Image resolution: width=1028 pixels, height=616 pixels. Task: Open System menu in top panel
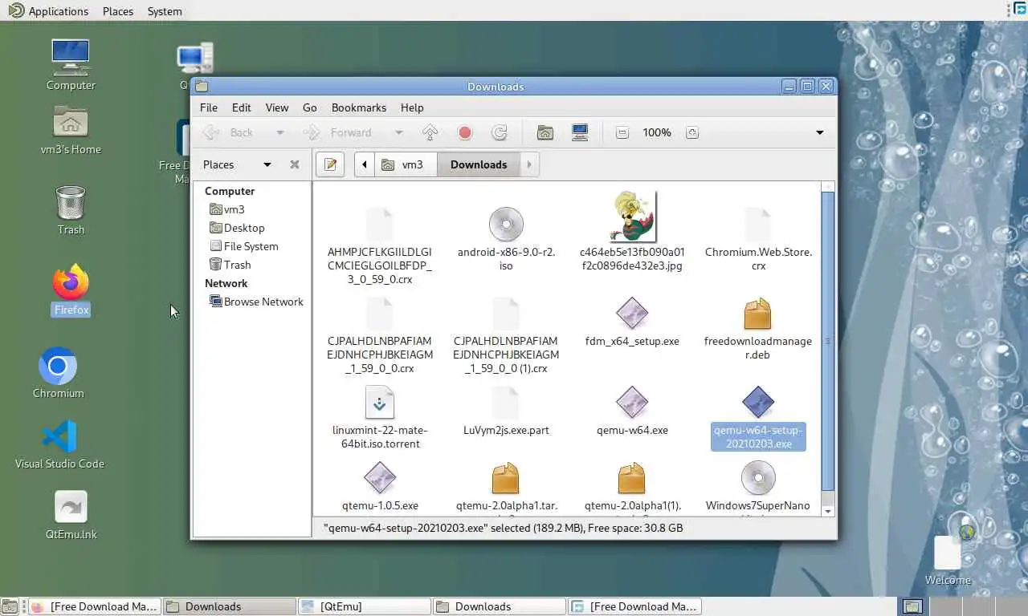click(x=165, y=11)
